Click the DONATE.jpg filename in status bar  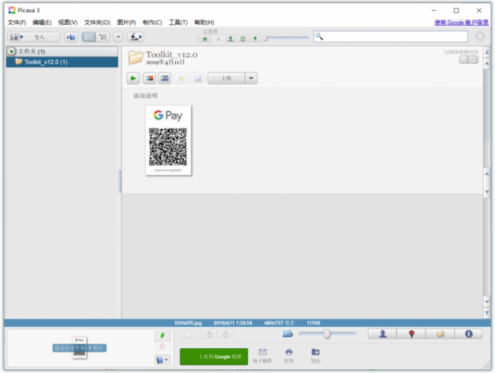coord(188,323)
